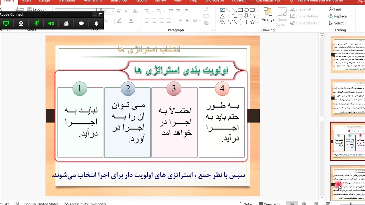Open the Adobe Connect chat bubble
The width and height of the screenshot is (365, 205).
click(x=81, y=23)
